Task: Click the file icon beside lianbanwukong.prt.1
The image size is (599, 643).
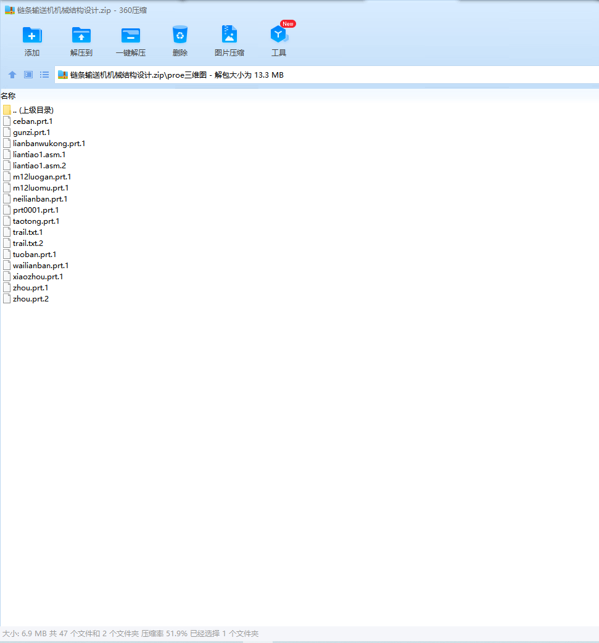Action: click(x=7, y=143)
